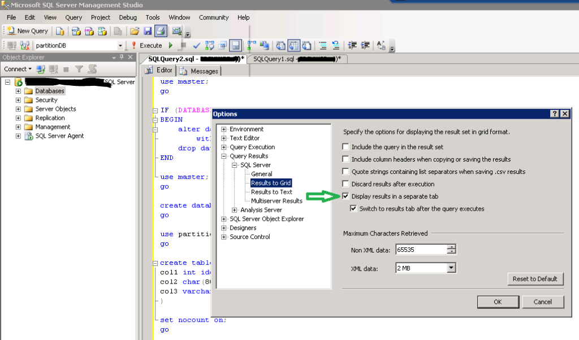This screenshot has width=579, height=340.
Task: Expand the Designers options node
Action: (224, 228)
